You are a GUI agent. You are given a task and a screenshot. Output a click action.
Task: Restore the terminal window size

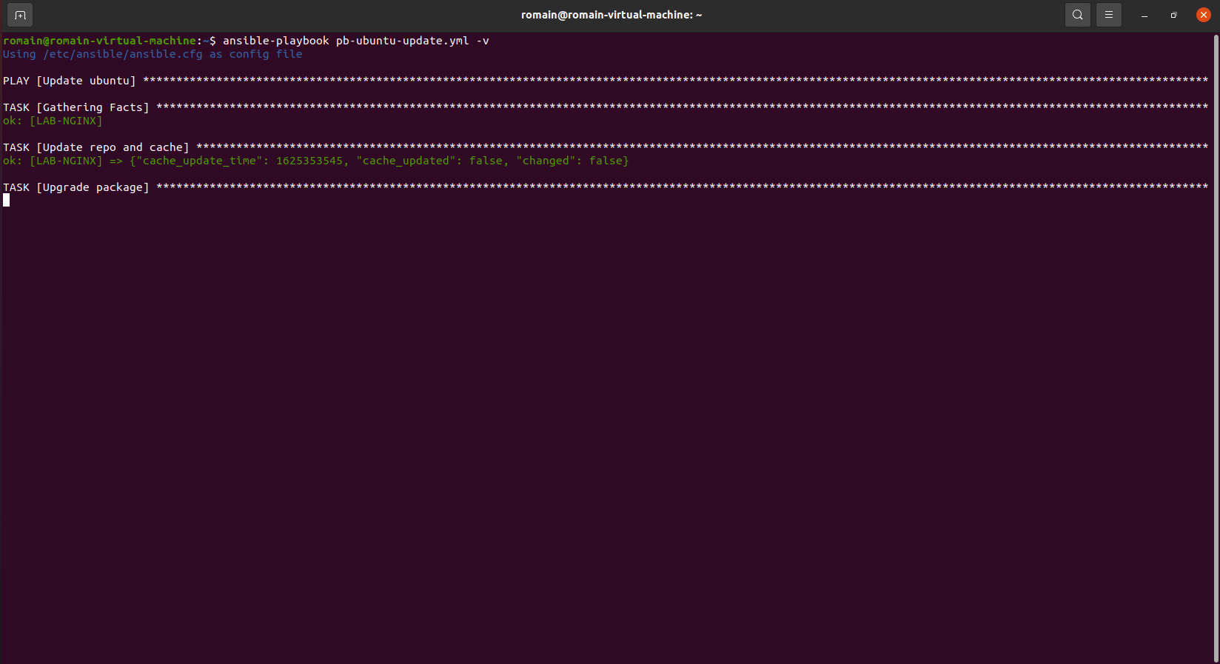(1173, 15)
